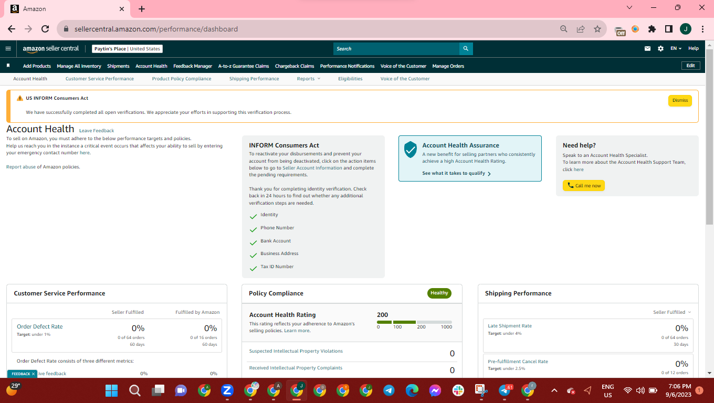Open the Chrome tab search chevron
This screenshot has height=403, width=714.
631,8
